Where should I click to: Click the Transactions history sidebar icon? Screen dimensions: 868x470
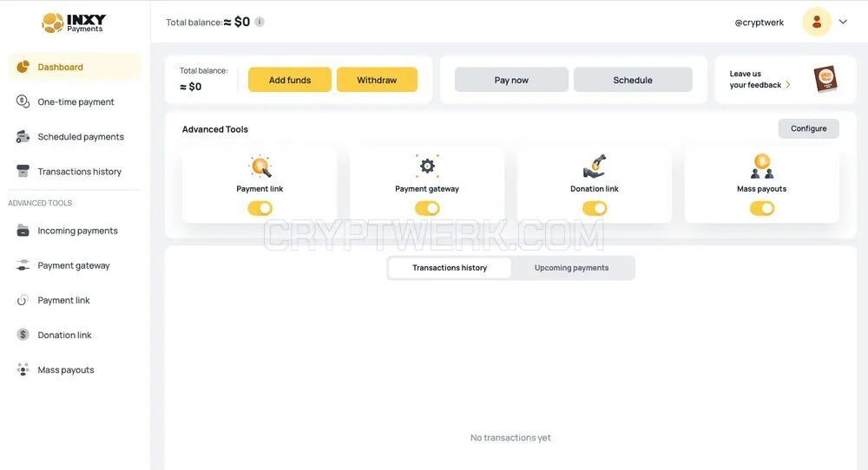23,171
